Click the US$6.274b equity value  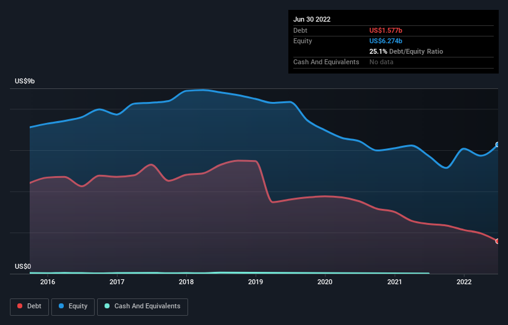pyautogui.click(x=385, y=41)
